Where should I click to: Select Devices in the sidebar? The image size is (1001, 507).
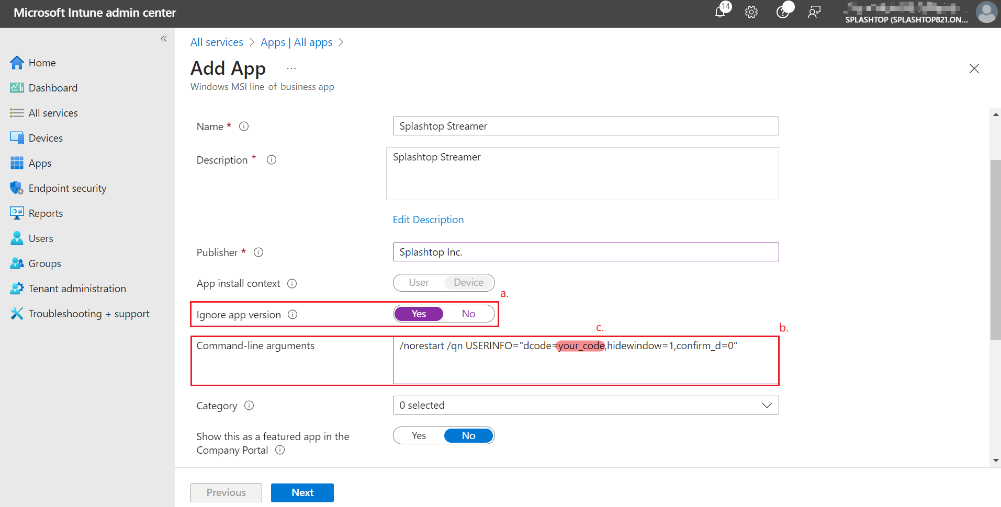click(44, 137)
